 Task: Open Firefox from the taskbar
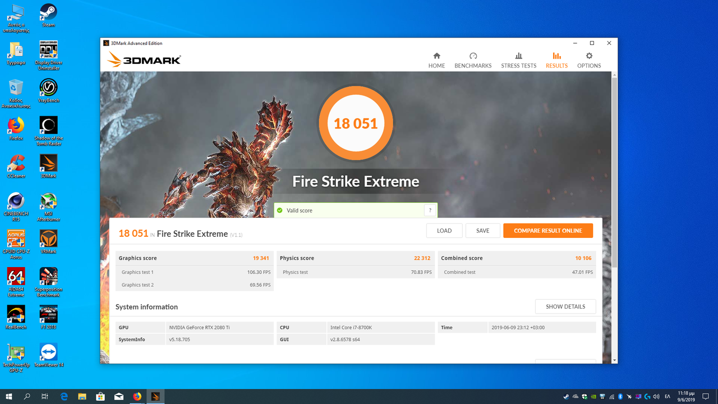tap(137, 396)
